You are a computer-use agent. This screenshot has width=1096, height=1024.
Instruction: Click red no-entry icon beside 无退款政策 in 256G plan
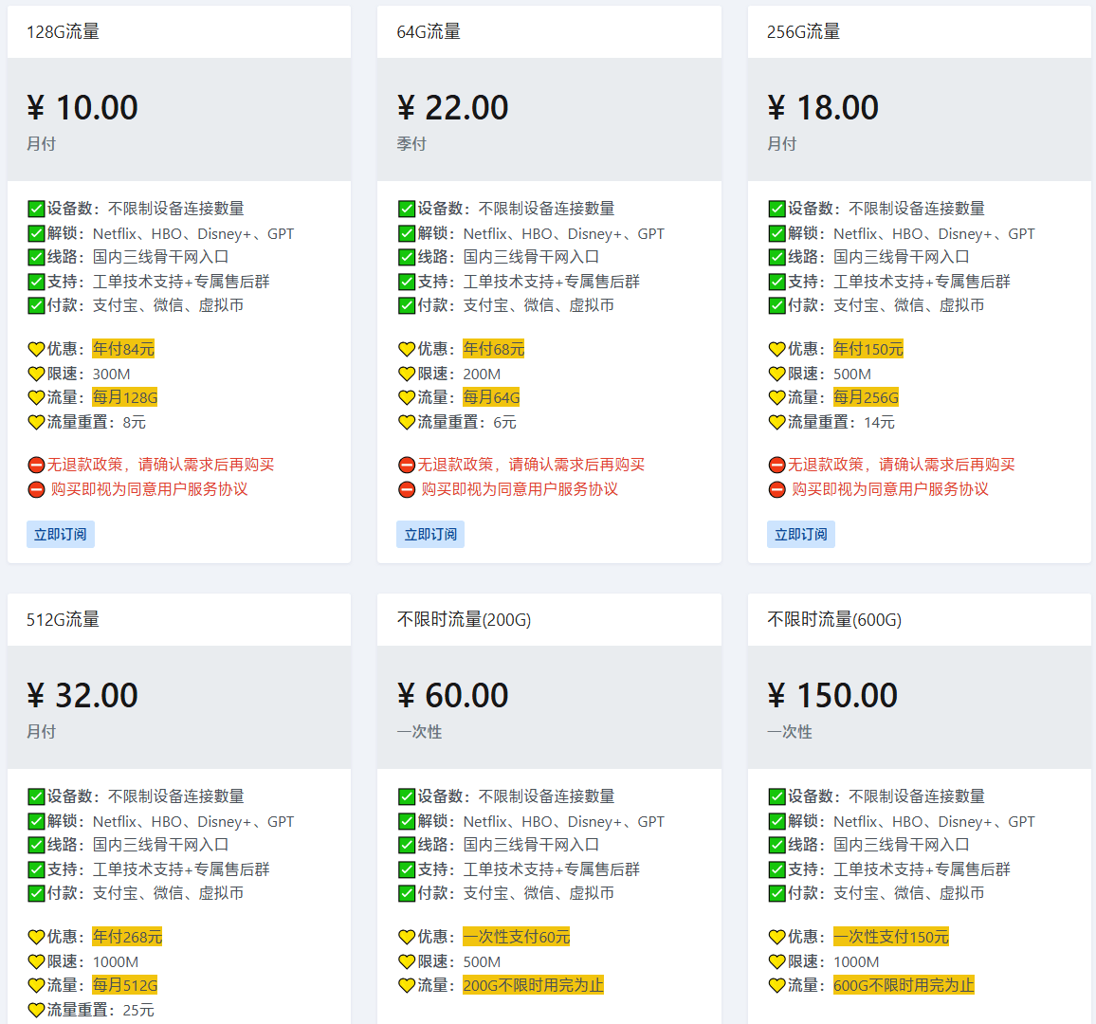(x=776, y=466)
